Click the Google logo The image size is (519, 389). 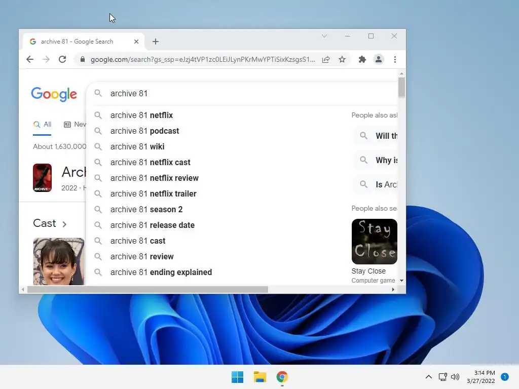point(54,94)
